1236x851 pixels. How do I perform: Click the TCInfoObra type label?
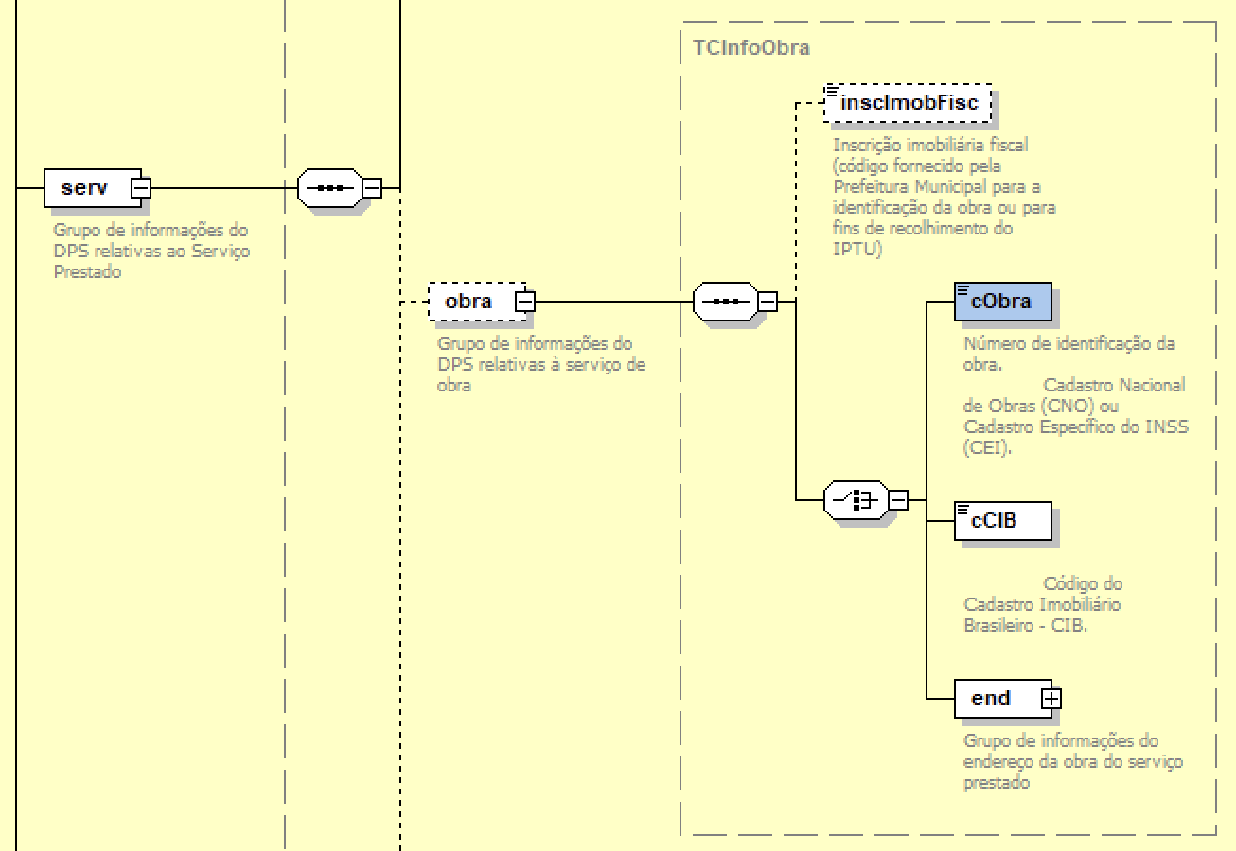pyautogui.click(x=750, y=48)
